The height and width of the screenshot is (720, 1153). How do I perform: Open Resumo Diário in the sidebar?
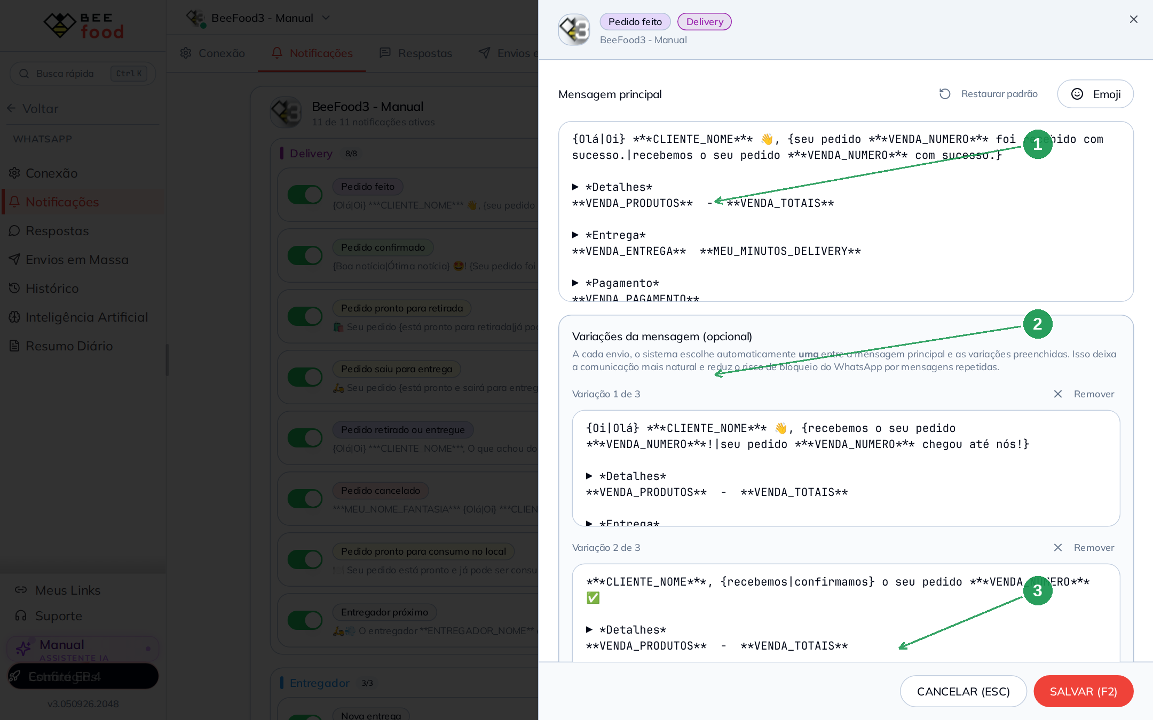point(83,346)
